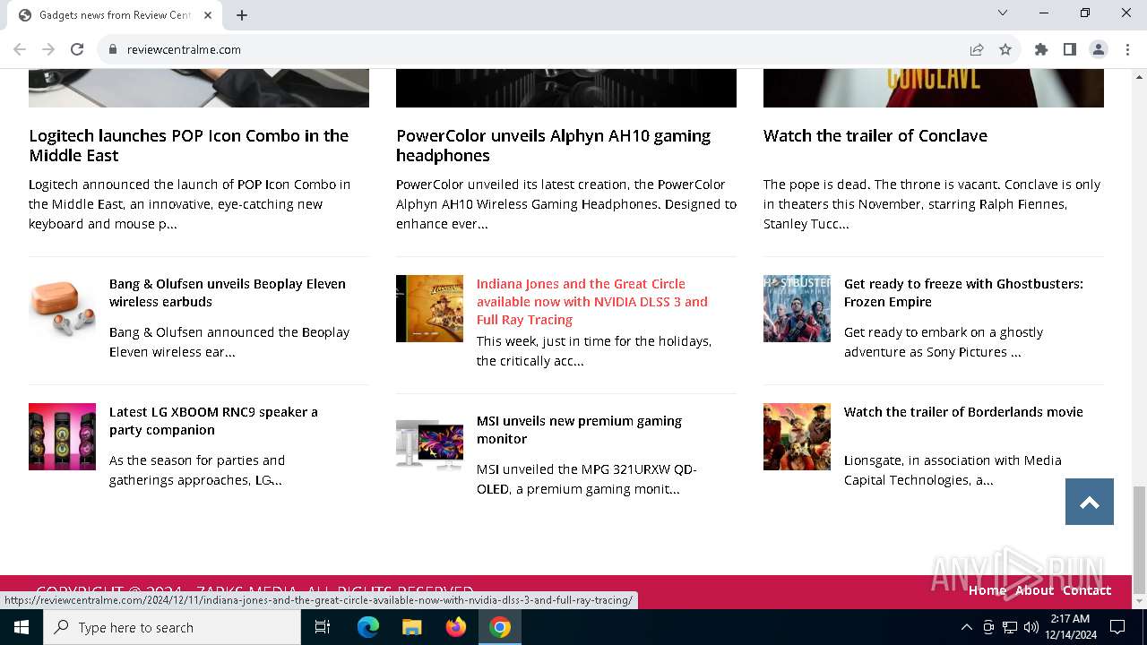Click the LG XBOOM speakers thumbnail
Screen dimensions: 1147x645
click(x=62, y=436)
